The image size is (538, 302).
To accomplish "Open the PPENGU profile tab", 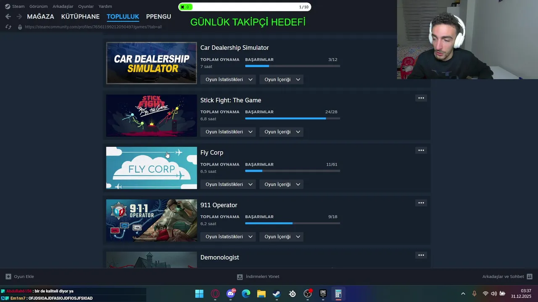I will pyautogui.click(x=158, y=16).
